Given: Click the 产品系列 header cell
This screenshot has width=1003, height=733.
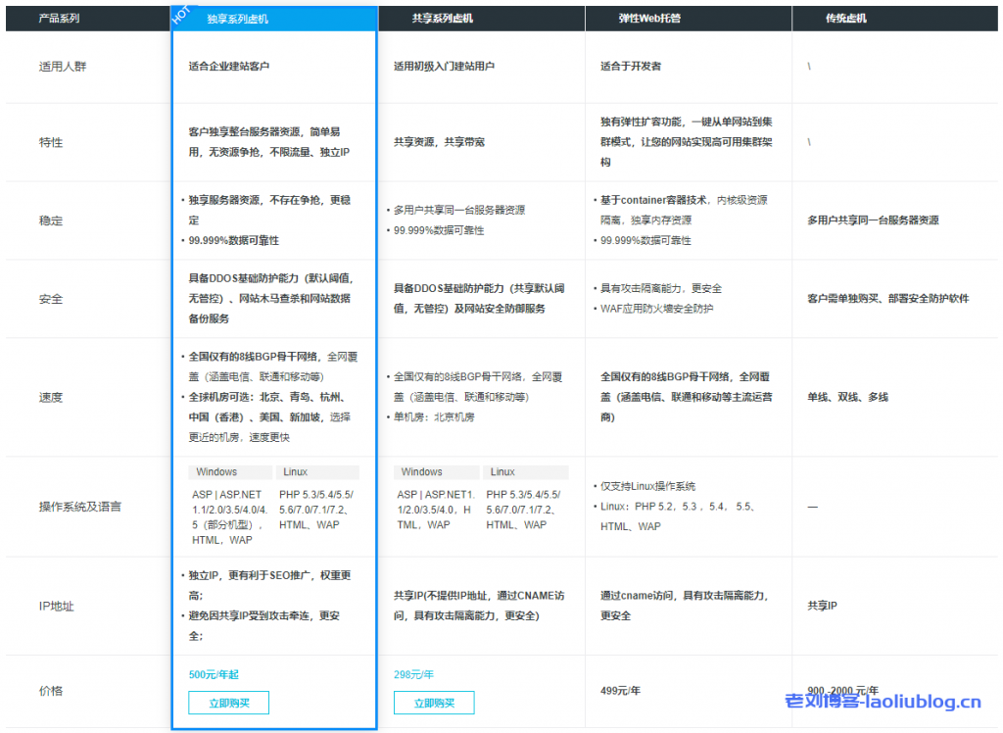Looking at the screenshot, I should point(59,19).
